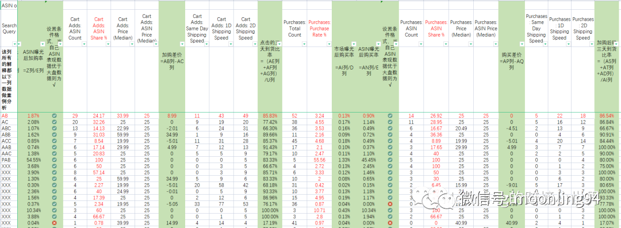The height and width of the screenshot is (228, 621).
Task: Select the cell with value 55.56
Action: pyautogui.click(x=320, y=159)
